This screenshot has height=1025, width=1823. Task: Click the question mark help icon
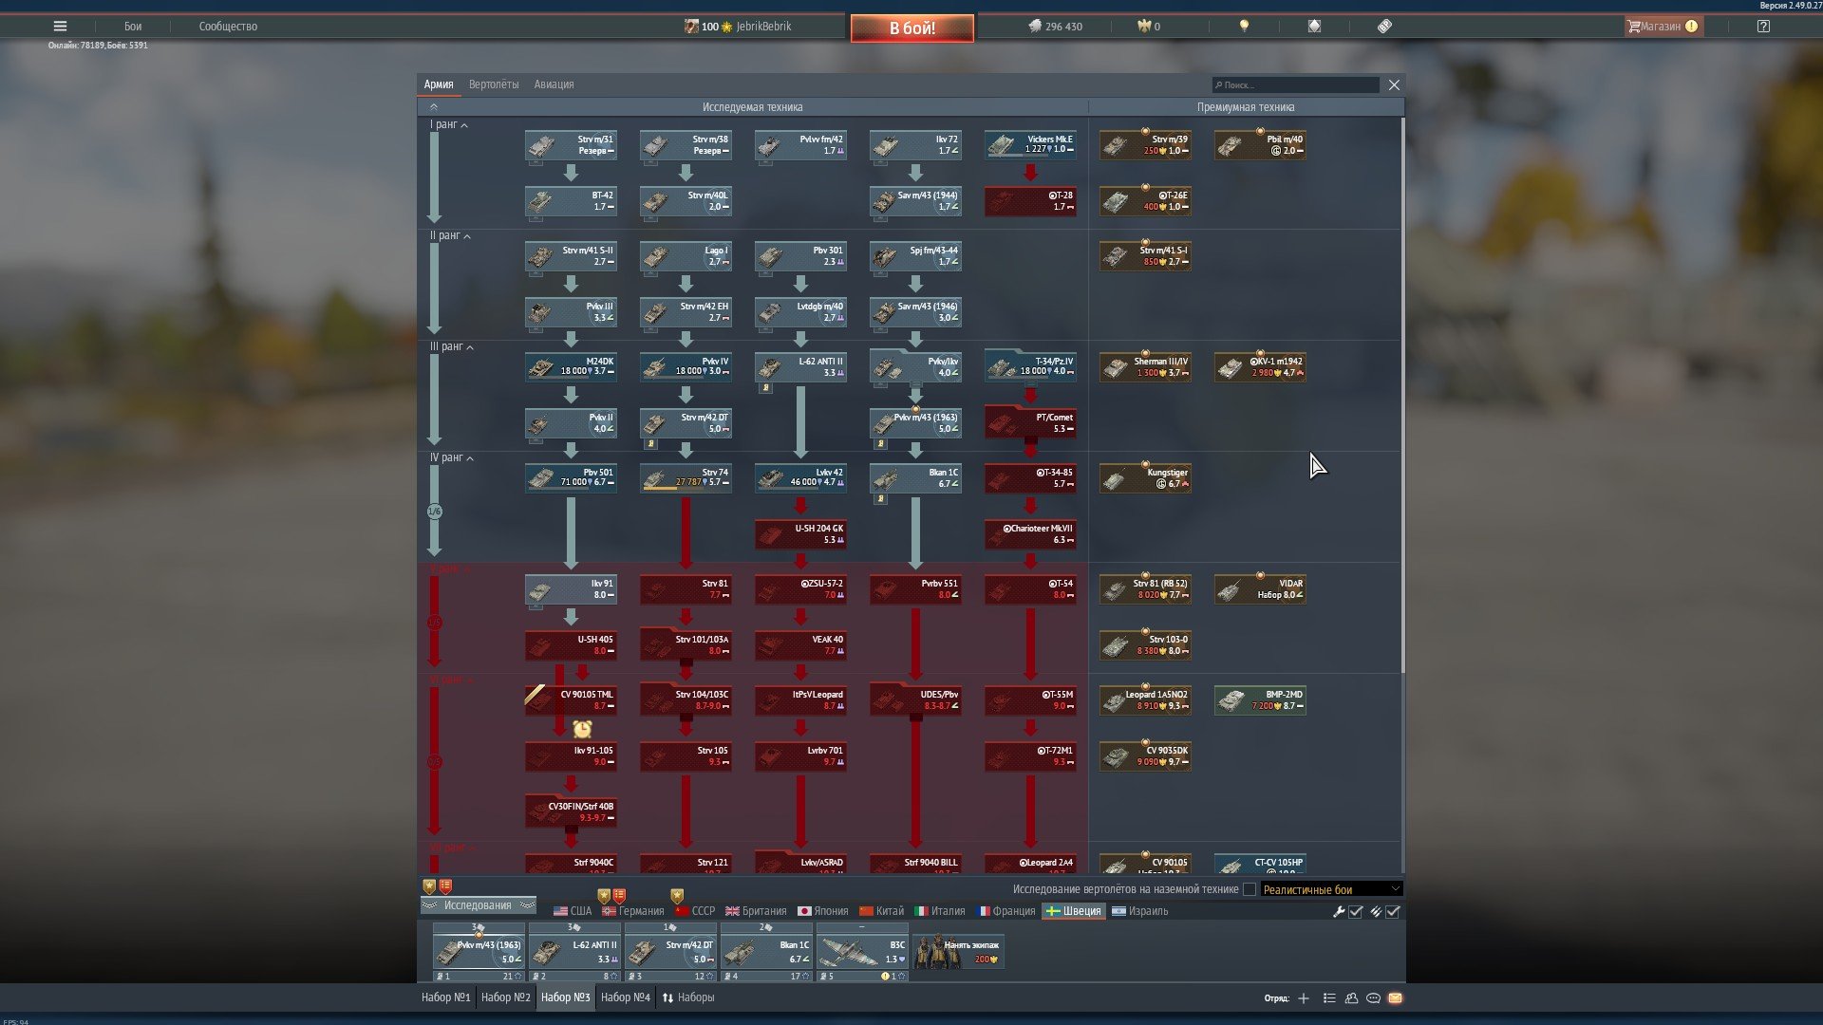tap(1763, 27)
